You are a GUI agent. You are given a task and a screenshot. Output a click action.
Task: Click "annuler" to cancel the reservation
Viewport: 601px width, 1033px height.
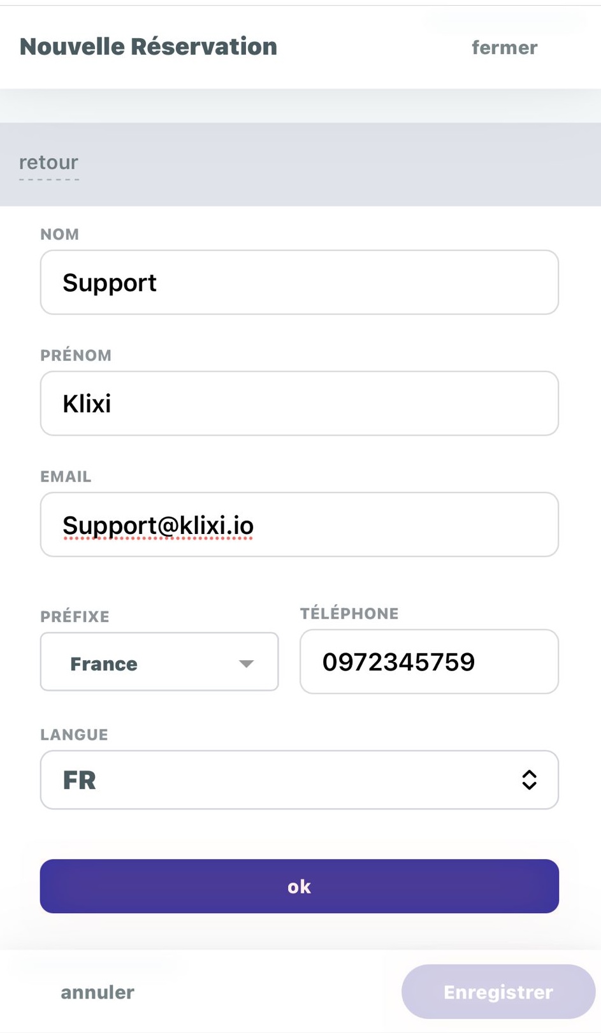coord(98,992)
